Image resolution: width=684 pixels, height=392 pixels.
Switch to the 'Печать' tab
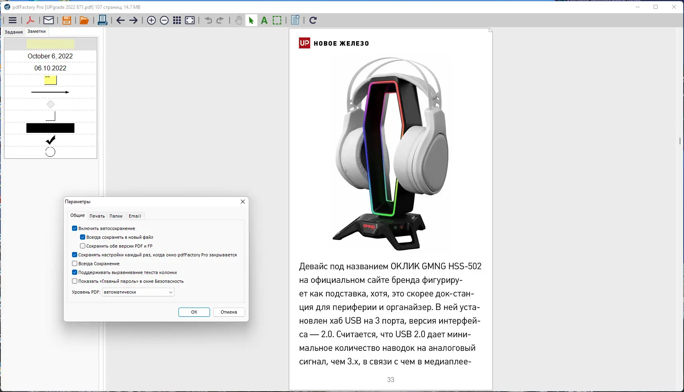click(x=97, y=216)
